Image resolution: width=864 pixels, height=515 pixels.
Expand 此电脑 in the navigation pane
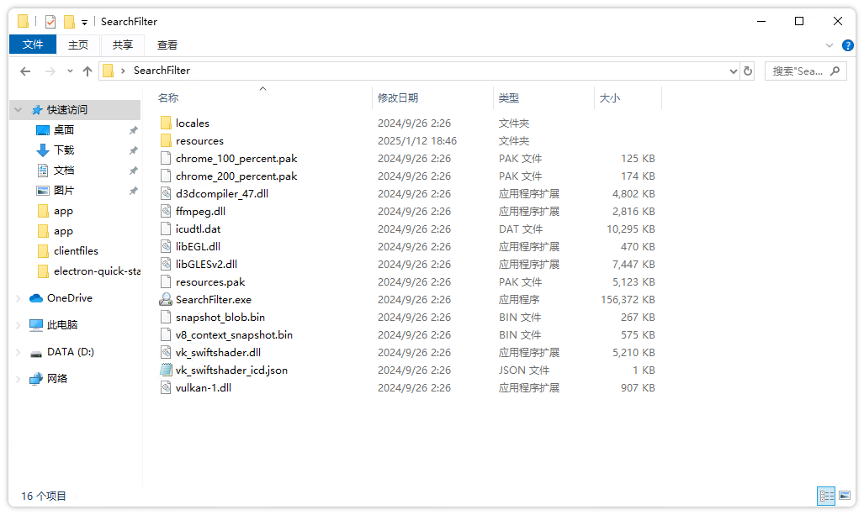(x=17, y=325)
